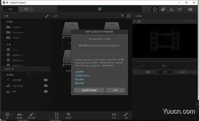Screen dimensions: 199x121
Task: Open the first blue link in About dialog
Action: (79, 72)
